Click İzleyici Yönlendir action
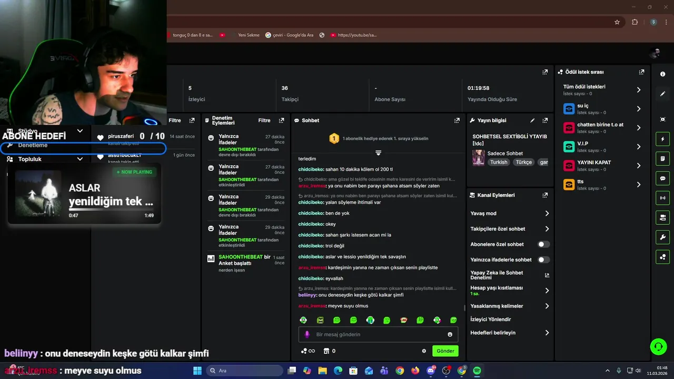 coord(491,320)
